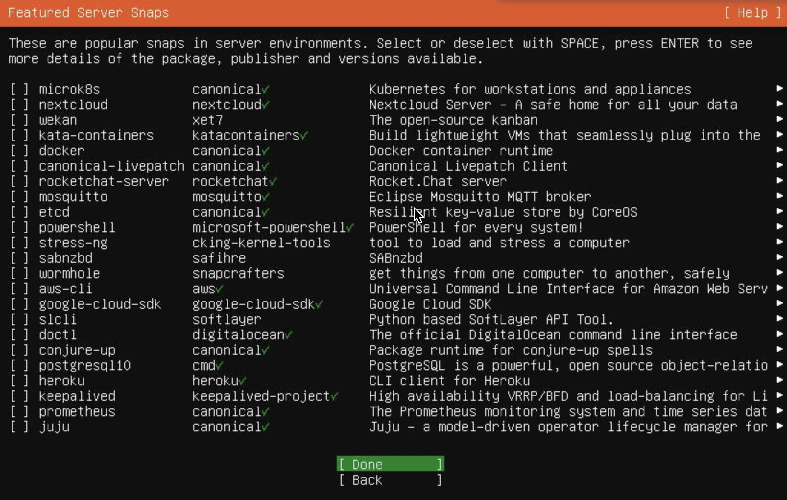787x500 pixels.
Task: Open details arrow for the juju row
Action: [779, 426]
